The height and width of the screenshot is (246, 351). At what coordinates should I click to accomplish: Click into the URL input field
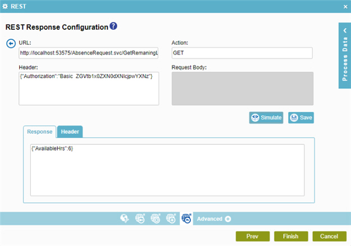pyautogui.click(x=88, y=53)
